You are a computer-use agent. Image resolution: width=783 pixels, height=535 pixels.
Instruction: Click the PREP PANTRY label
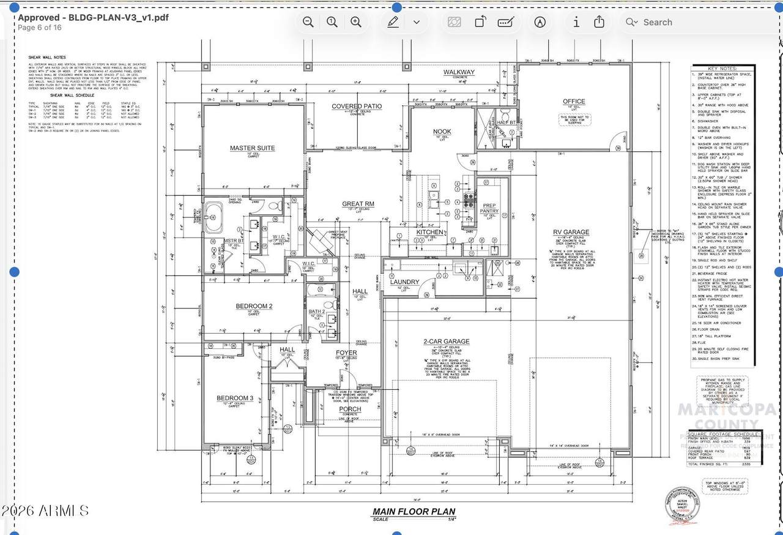coord(489,208)
